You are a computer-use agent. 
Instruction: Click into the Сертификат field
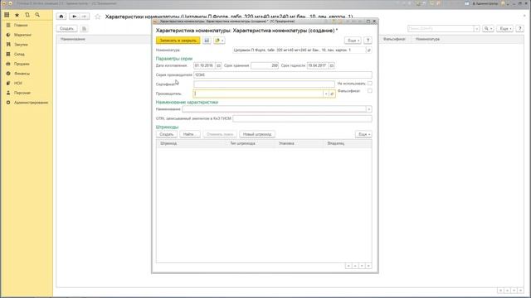tap(264, 84)
